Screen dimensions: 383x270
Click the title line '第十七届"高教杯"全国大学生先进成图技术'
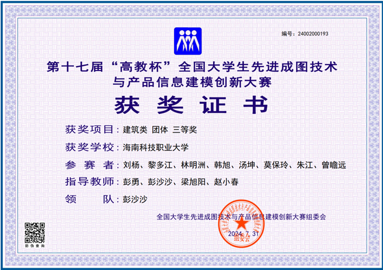[192, 67]
